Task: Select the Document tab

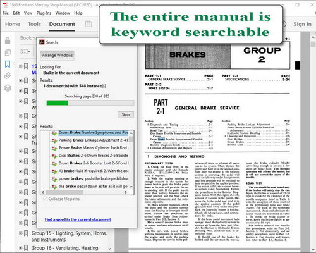Action: pos(62,24)
